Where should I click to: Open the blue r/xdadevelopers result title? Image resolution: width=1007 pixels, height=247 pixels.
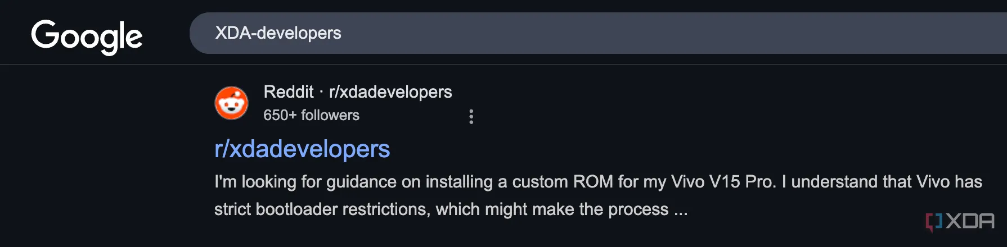tap(302, 149)
